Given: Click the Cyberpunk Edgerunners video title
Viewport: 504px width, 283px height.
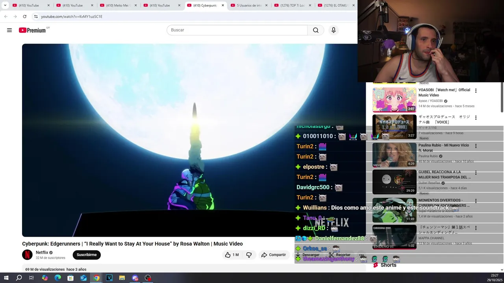Looking at the screenshot, I should pos(132,244).
